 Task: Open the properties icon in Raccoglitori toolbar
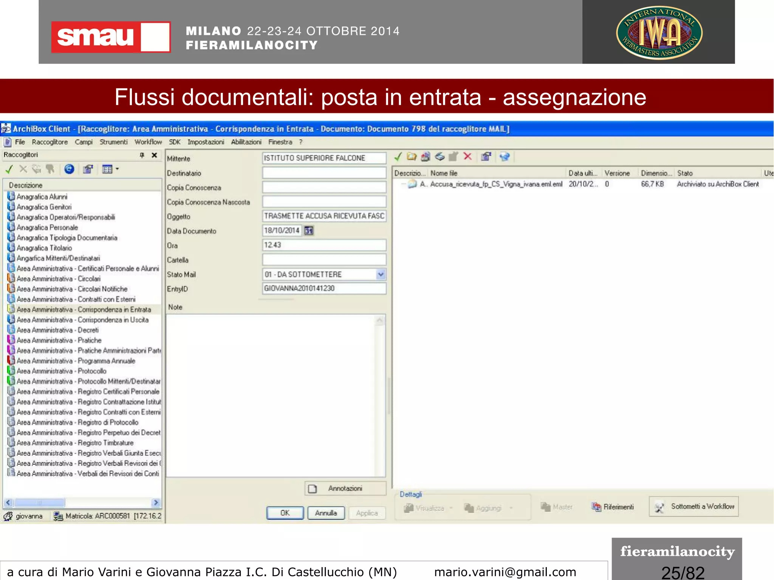pos(88,169)
